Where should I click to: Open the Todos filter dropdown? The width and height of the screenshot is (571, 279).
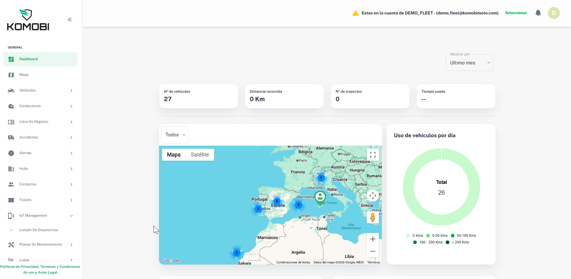coord(175,135)
